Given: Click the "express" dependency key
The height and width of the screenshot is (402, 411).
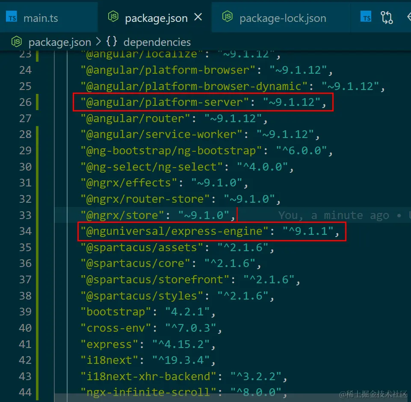Looking at the screenshot, I should point(109,344).
